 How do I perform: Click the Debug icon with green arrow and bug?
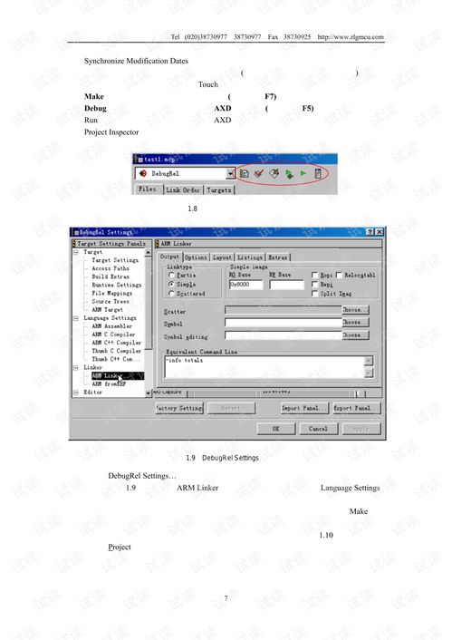click(289, 174)
